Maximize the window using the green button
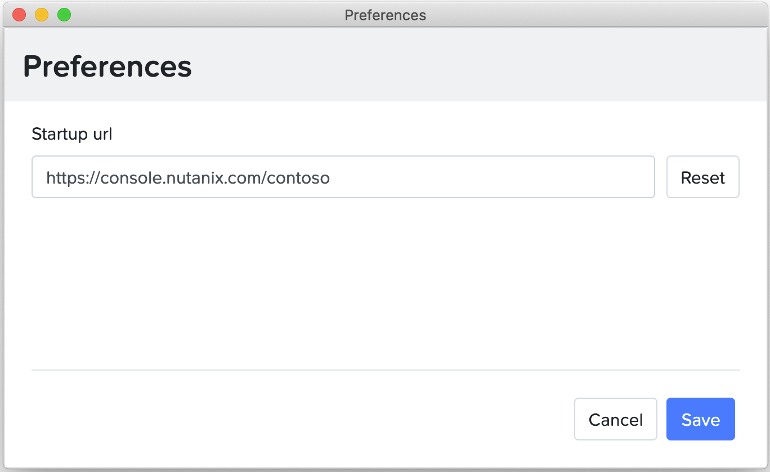The height and width of the screenshot is (472, 770). (64, 15)
